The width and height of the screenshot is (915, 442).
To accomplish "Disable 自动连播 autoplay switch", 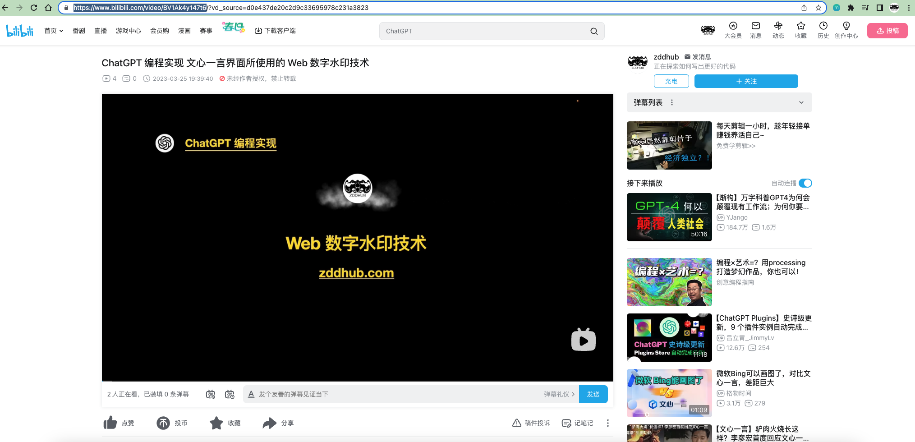I will pos(805,183).
